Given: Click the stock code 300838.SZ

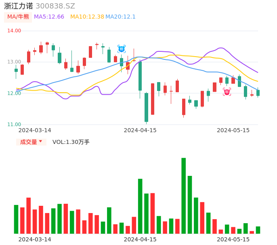Looking at the screenshot, I should click(55, 6).
